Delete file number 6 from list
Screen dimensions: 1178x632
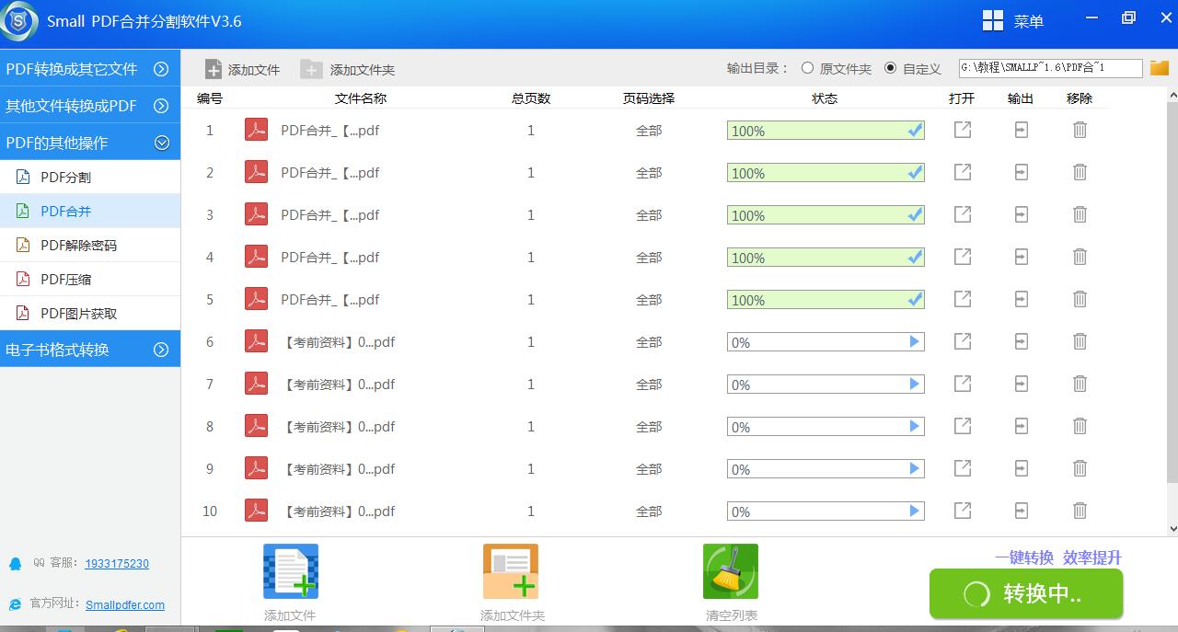click(1080, 341)
